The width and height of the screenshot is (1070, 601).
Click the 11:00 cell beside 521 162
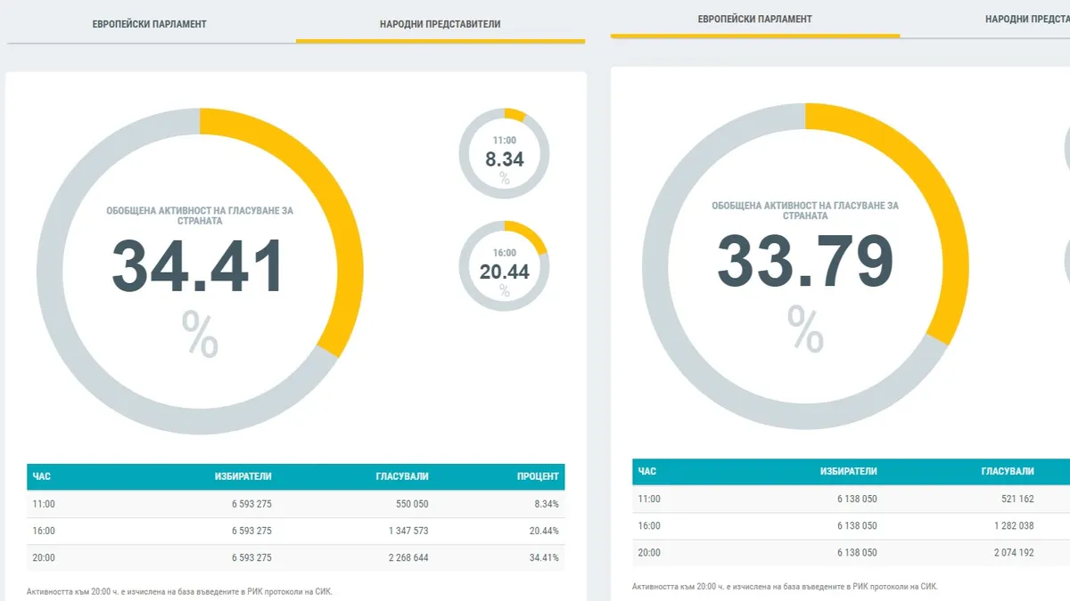point(649,499)
